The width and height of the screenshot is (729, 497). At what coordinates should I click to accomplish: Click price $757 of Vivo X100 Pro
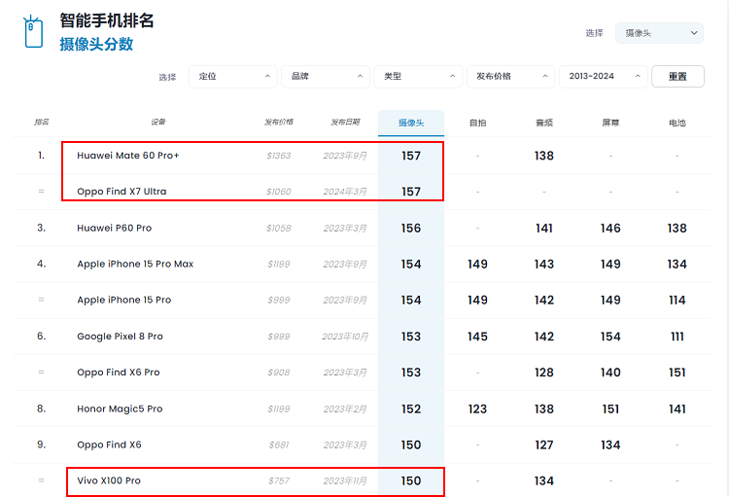(x=279, y=480)
